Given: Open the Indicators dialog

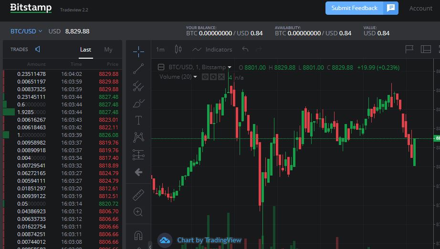Looking at the screenshot, I should pyautogui.click(x=219, y=50).
